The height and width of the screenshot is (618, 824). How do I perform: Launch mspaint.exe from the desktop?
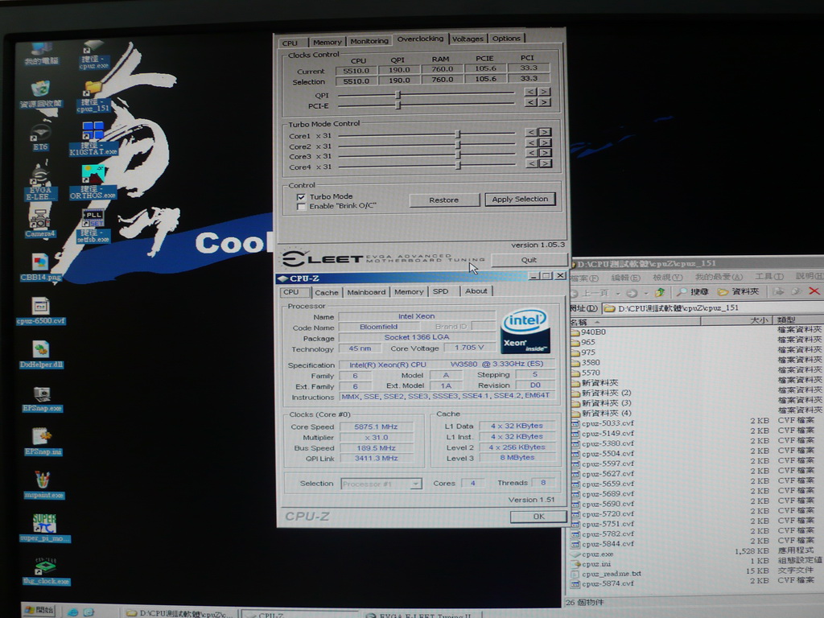click(x=43, y=484)
